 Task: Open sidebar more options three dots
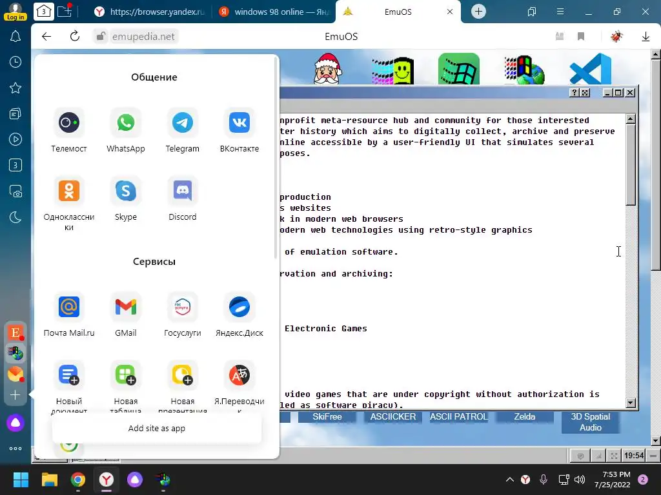pos(15,449)
